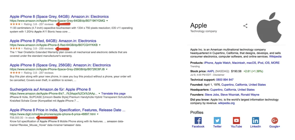Viewport: 295px width, 140px height.
Task: Open the macOS product link
Action: click(x=251, y=63)
